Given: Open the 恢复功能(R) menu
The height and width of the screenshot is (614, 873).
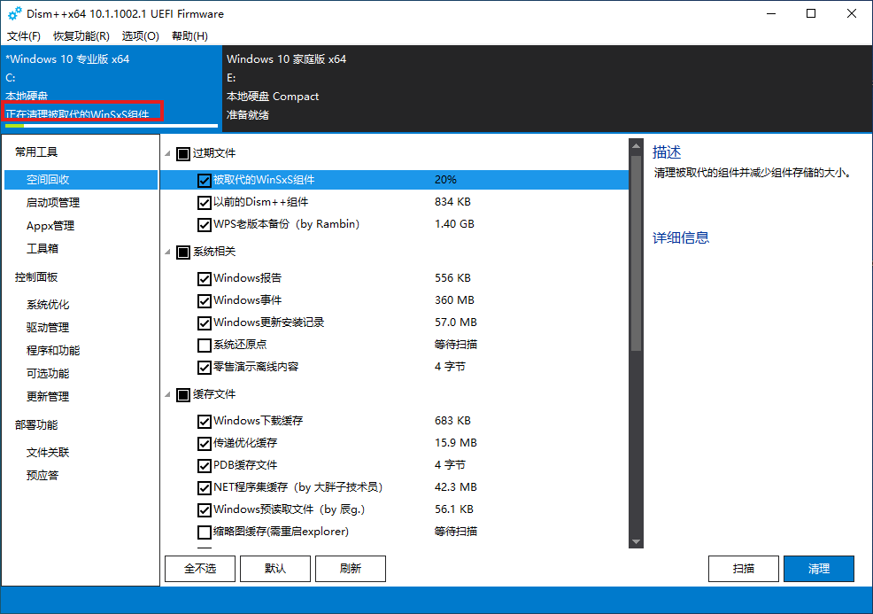Looking at the screenshot, I should coord(81,36).
